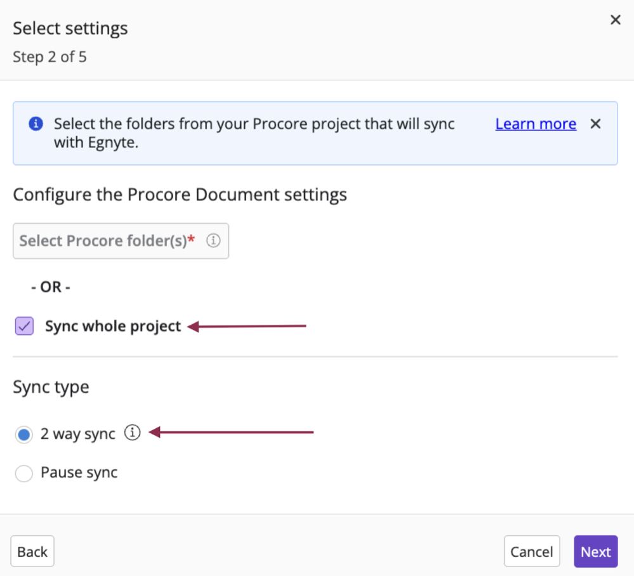Go back using the Back button

pos(32,551)
